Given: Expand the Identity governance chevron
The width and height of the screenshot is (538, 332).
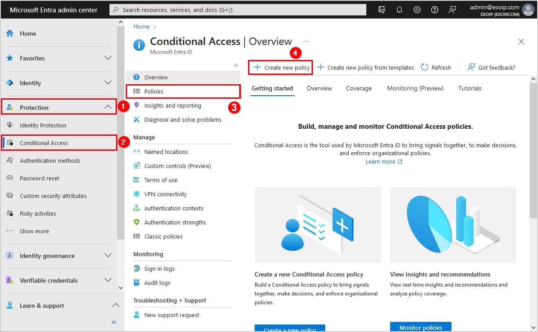Looking at the screenshot, I should pyautogui.click(x=108, y=256).
